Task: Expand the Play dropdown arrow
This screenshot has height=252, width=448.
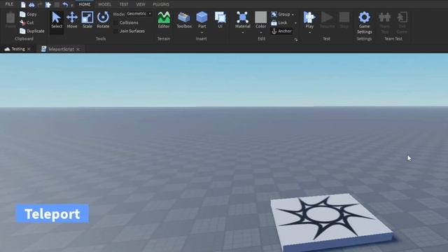Action: [x=309, y=33]
